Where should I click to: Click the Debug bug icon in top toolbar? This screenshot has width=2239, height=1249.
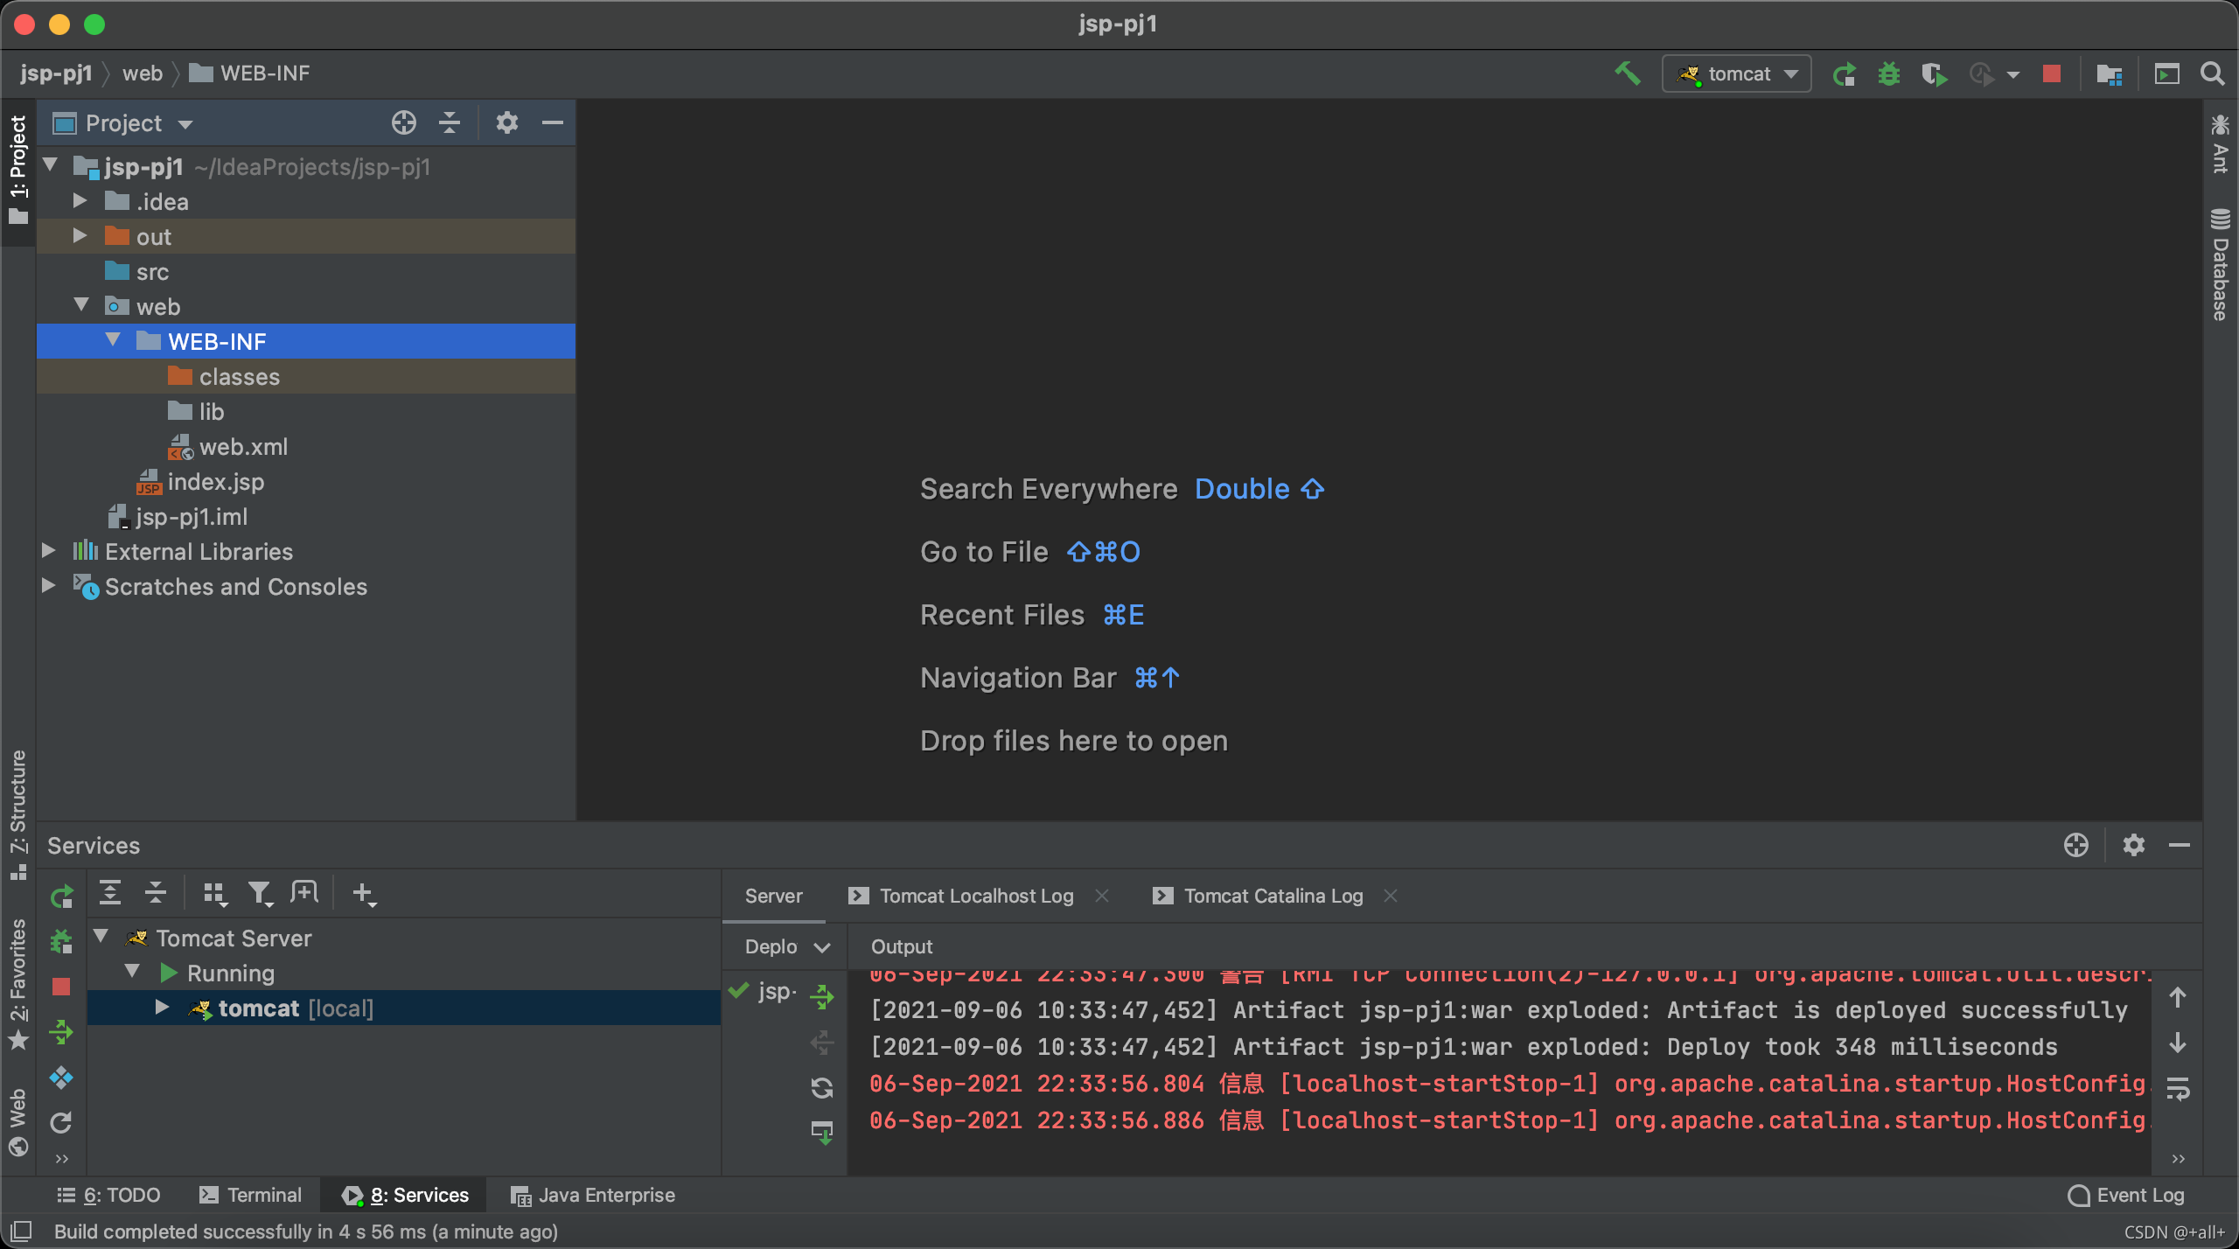coord(1889,73)
